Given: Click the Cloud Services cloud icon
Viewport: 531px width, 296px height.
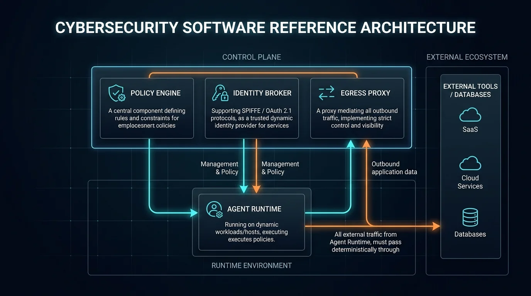Looking at the screenshot, I should point(470,163).
